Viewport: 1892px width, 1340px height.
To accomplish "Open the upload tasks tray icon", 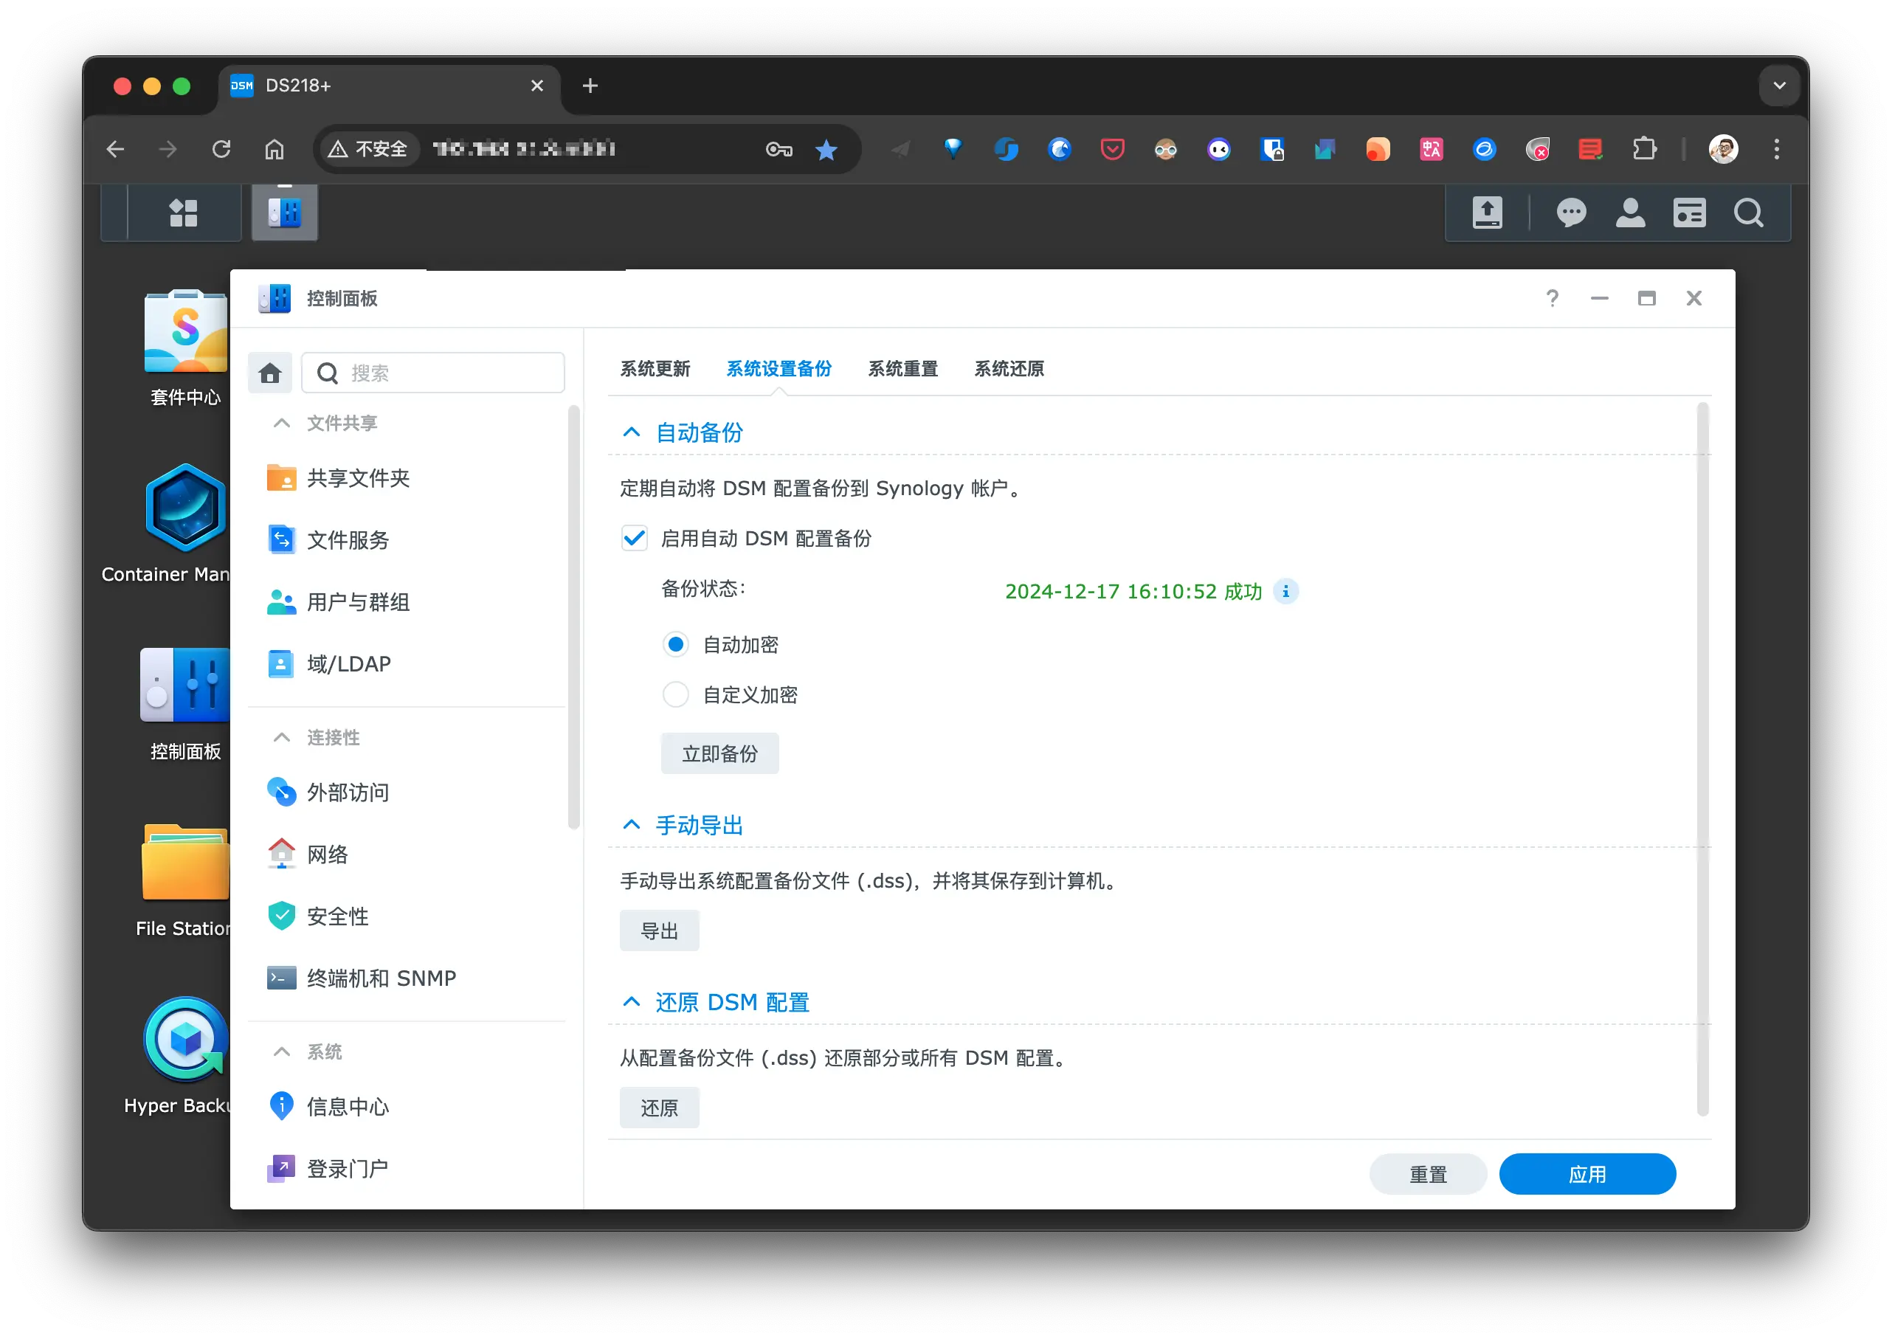I will [1487, 213].
